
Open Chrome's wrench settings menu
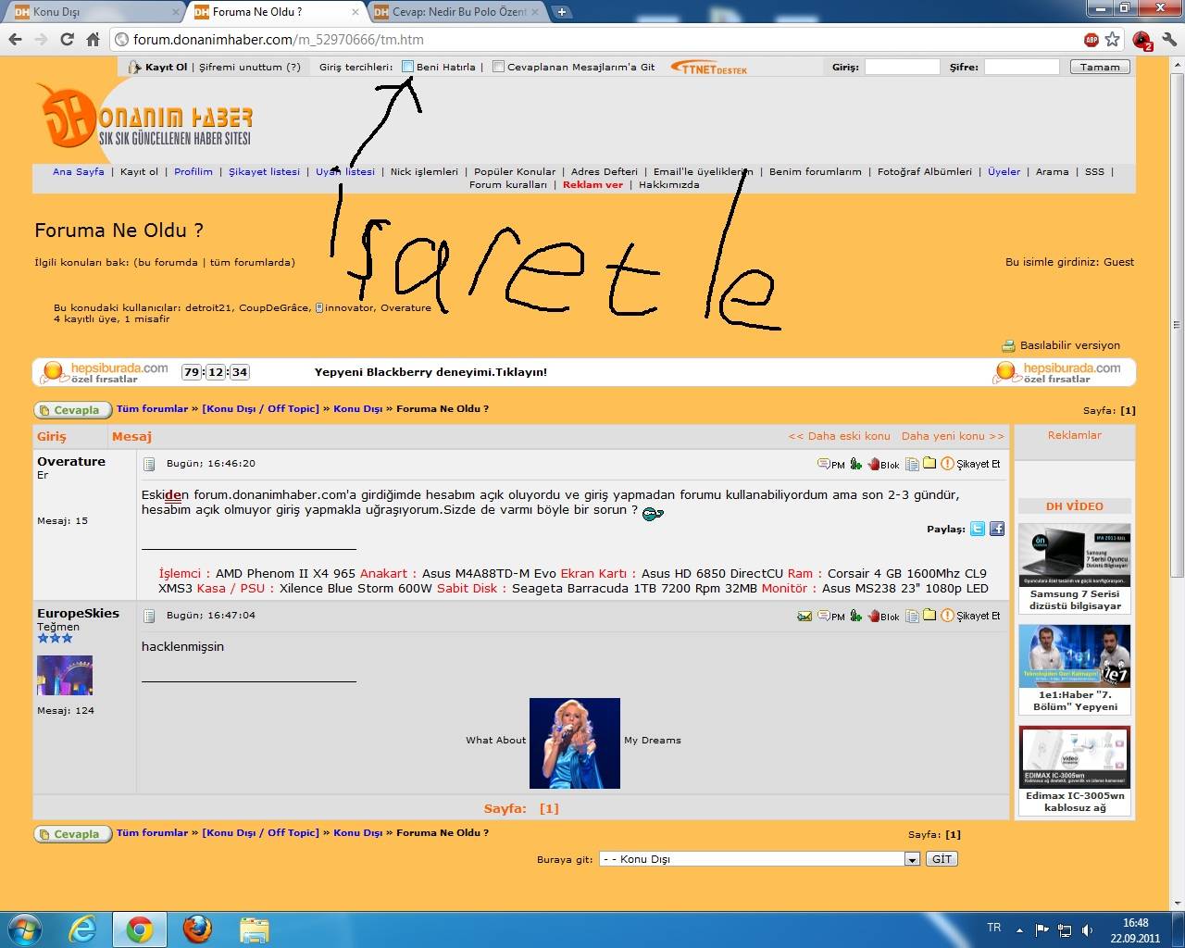1168,40
